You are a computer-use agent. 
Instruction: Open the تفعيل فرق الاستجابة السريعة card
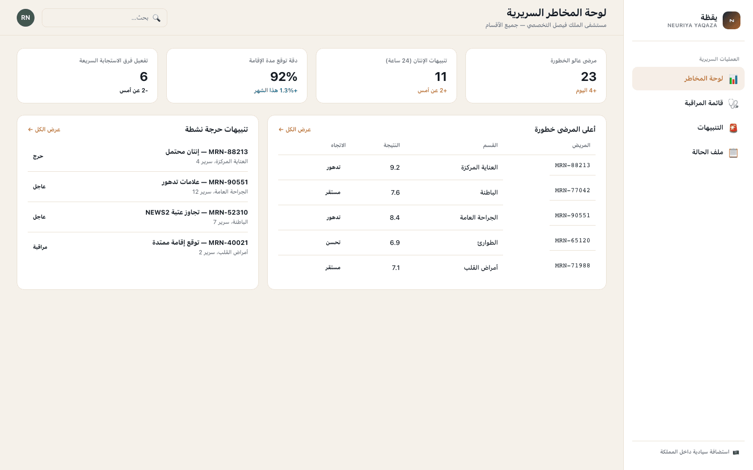pos(87,76)
